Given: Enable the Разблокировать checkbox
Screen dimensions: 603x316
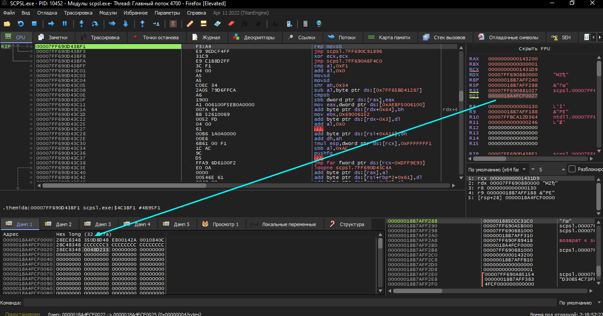Looking at the screenshot, I should click(572, 169).
